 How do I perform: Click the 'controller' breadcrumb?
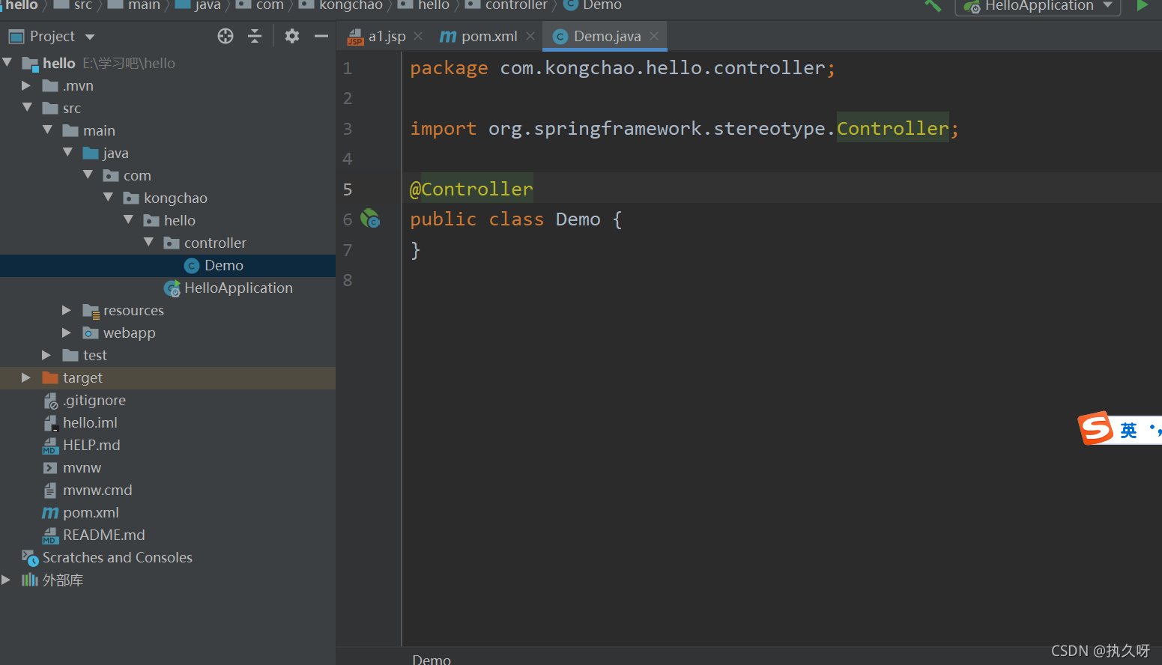(516, 5)
